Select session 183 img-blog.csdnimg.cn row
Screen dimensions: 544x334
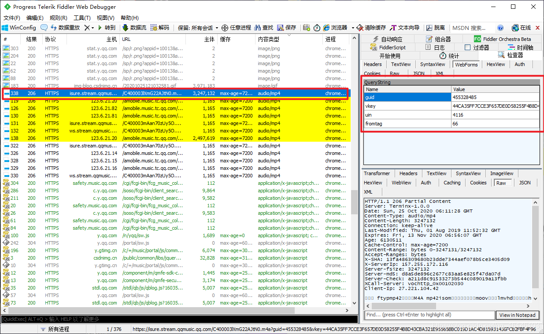click(176, 86)
